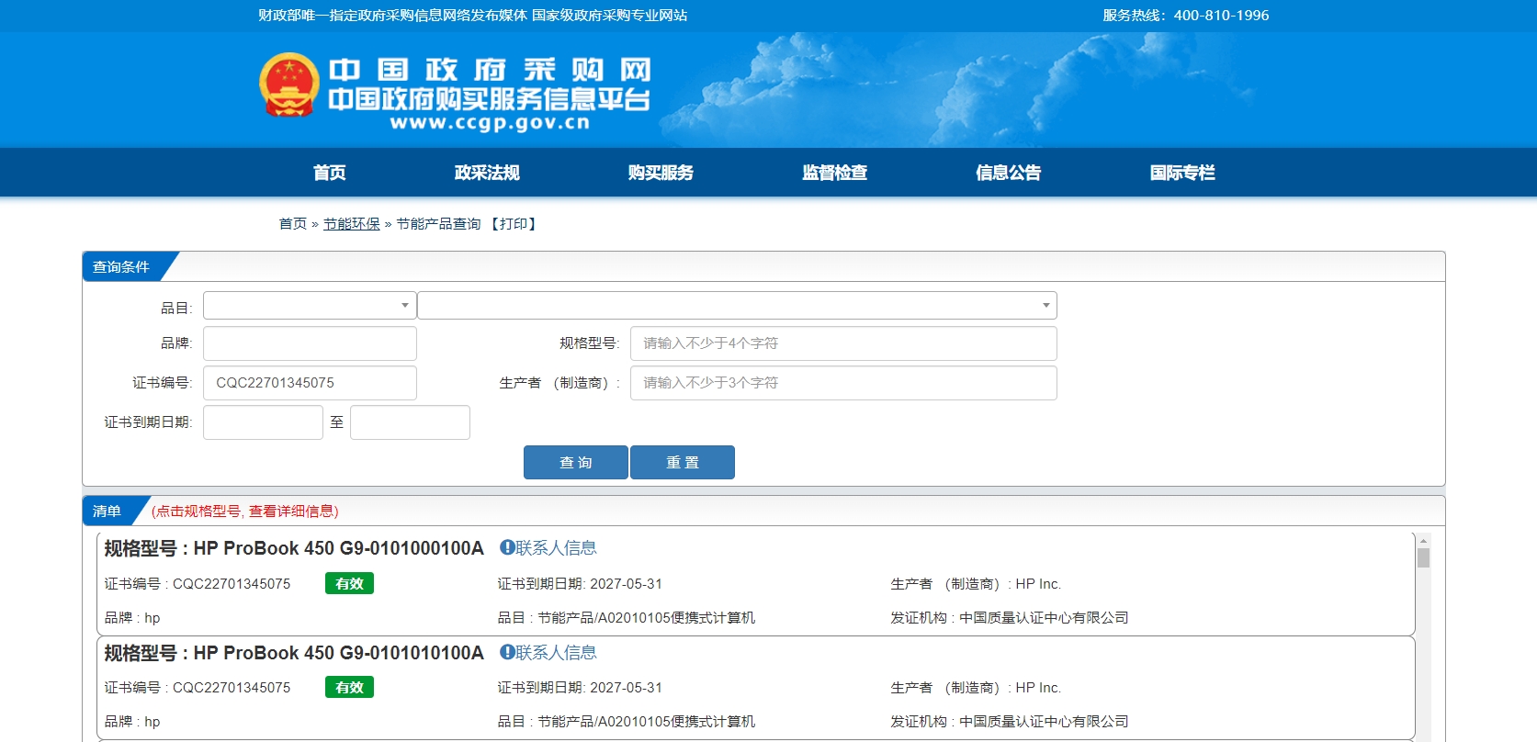This screenshot has height=742, width=1537.
Task: Open 首页 in the navigation bar
Action: point(329,173)
